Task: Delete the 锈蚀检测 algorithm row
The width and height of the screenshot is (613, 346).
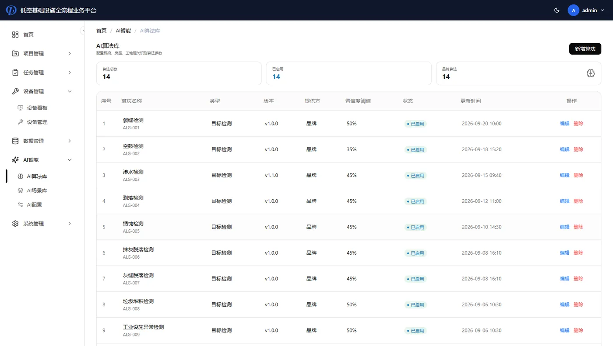Action: click(x=578, y=227)
